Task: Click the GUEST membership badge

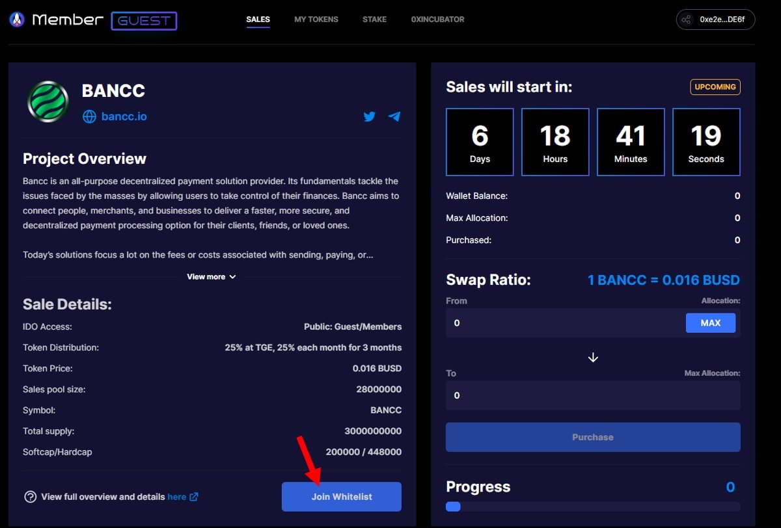Action: [x=144, y=20]
